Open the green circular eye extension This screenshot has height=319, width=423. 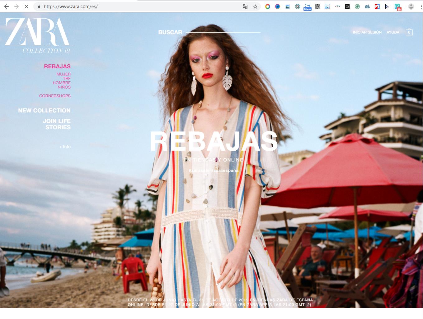click(x=357, y=6)
